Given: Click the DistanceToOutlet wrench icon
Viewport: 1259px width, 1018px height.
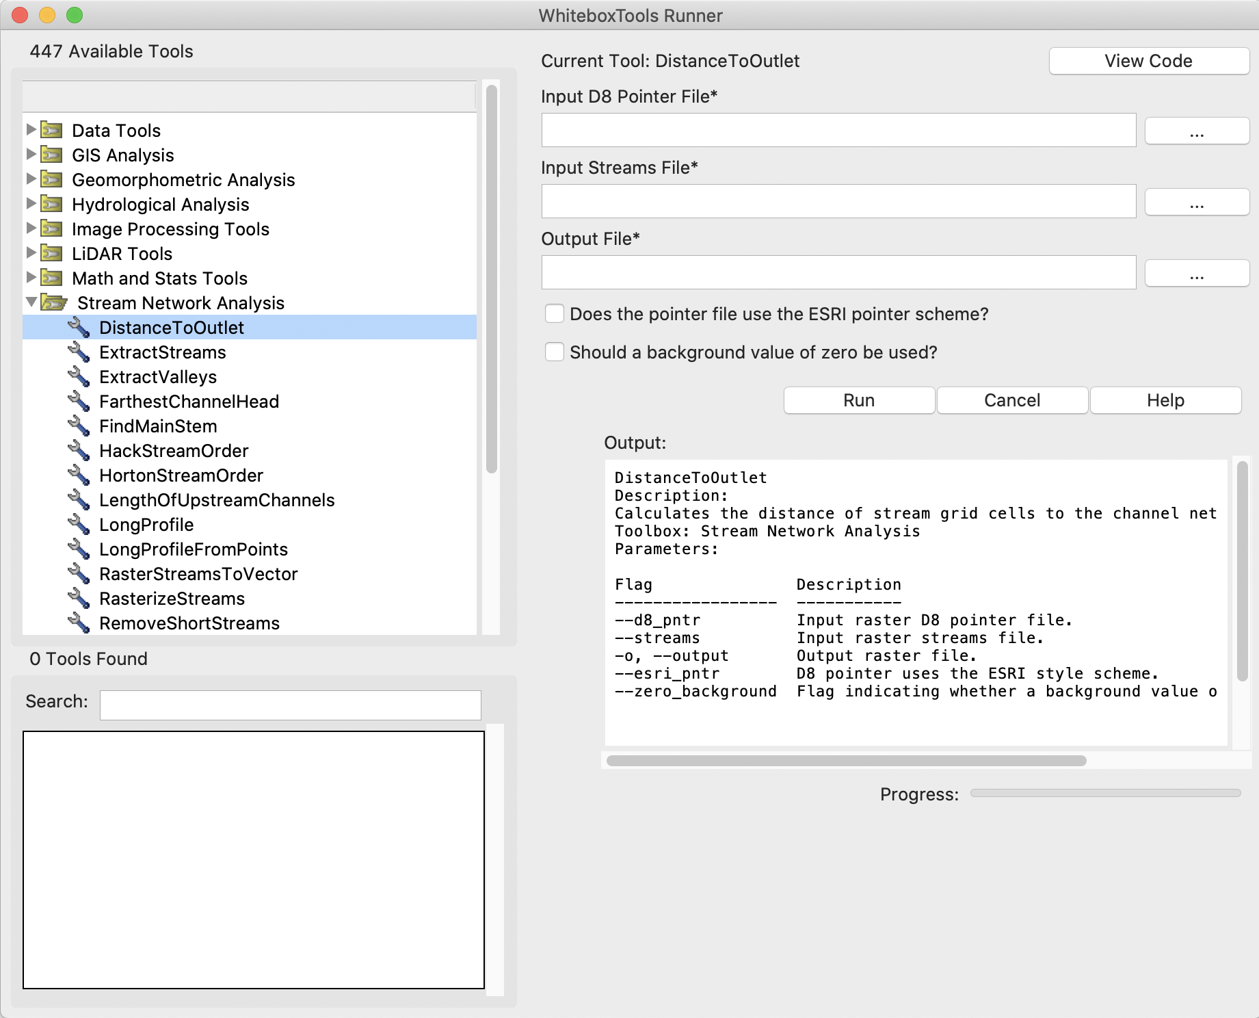Looking at the screenshot, I should (79, 328).
